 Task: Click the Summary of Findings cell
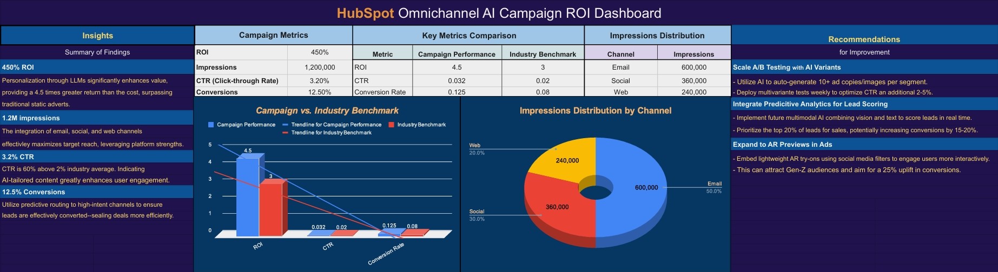[97, 52]
